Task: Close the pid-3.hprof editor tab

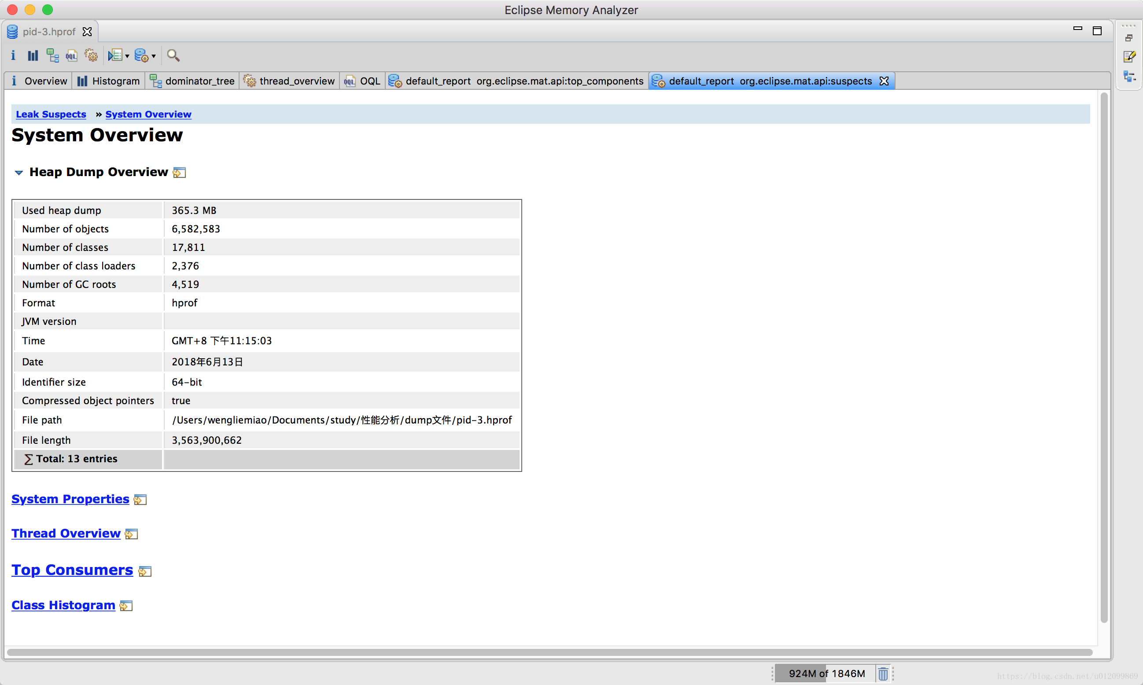Action: tap(87, 31)
